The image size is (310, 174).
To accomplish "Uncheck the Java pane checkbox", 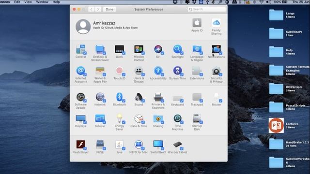I will point(124,148).
